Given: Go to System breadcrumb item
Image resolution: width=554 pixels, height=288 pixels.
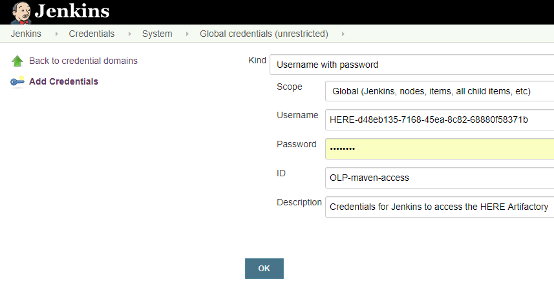Looking at the screenshot, I should tap(157, 34).
